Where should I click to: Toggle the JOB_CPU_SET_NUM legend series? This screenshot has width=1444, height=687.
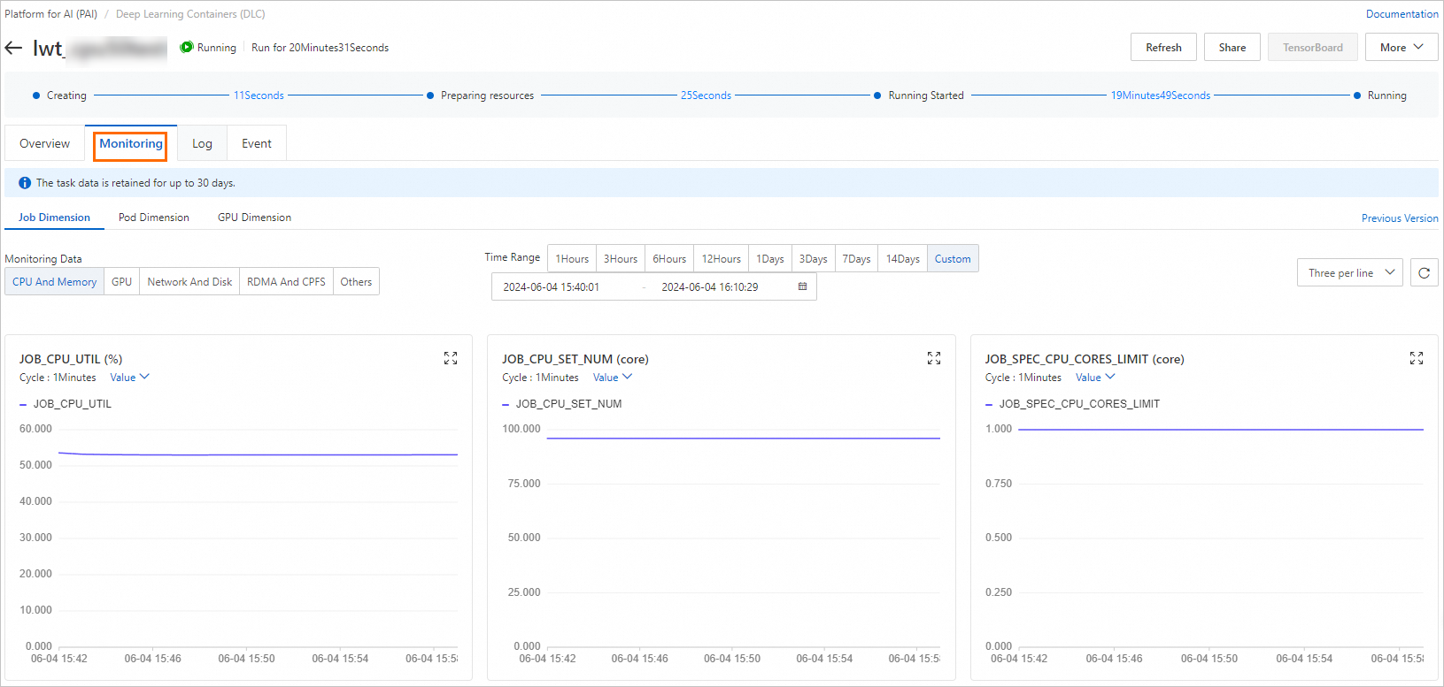562,404
